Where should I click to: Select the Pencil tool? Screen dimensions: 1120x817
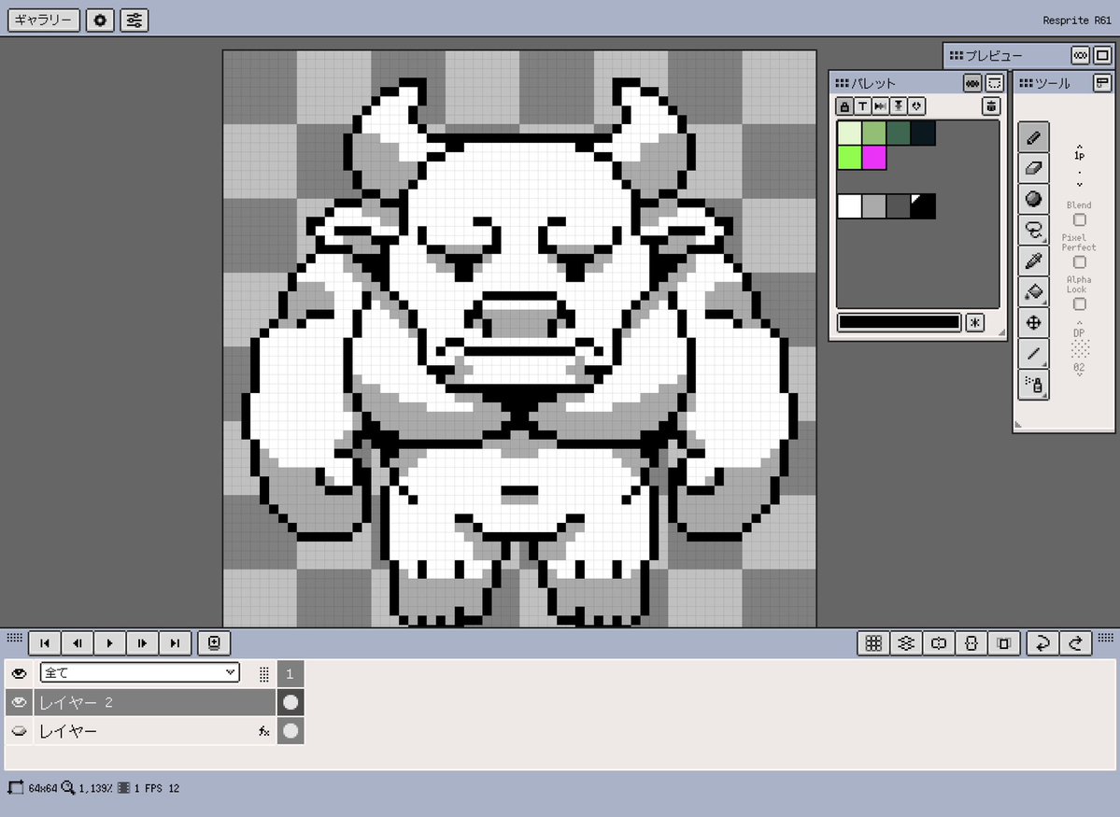point(1033,137)
